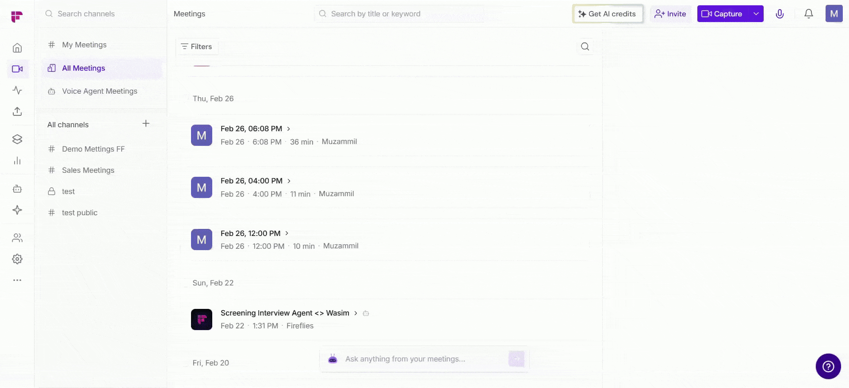Viewport: 849px width, 388px height.
Task: Select My Meetings in channel list
Action: (102, 45)
